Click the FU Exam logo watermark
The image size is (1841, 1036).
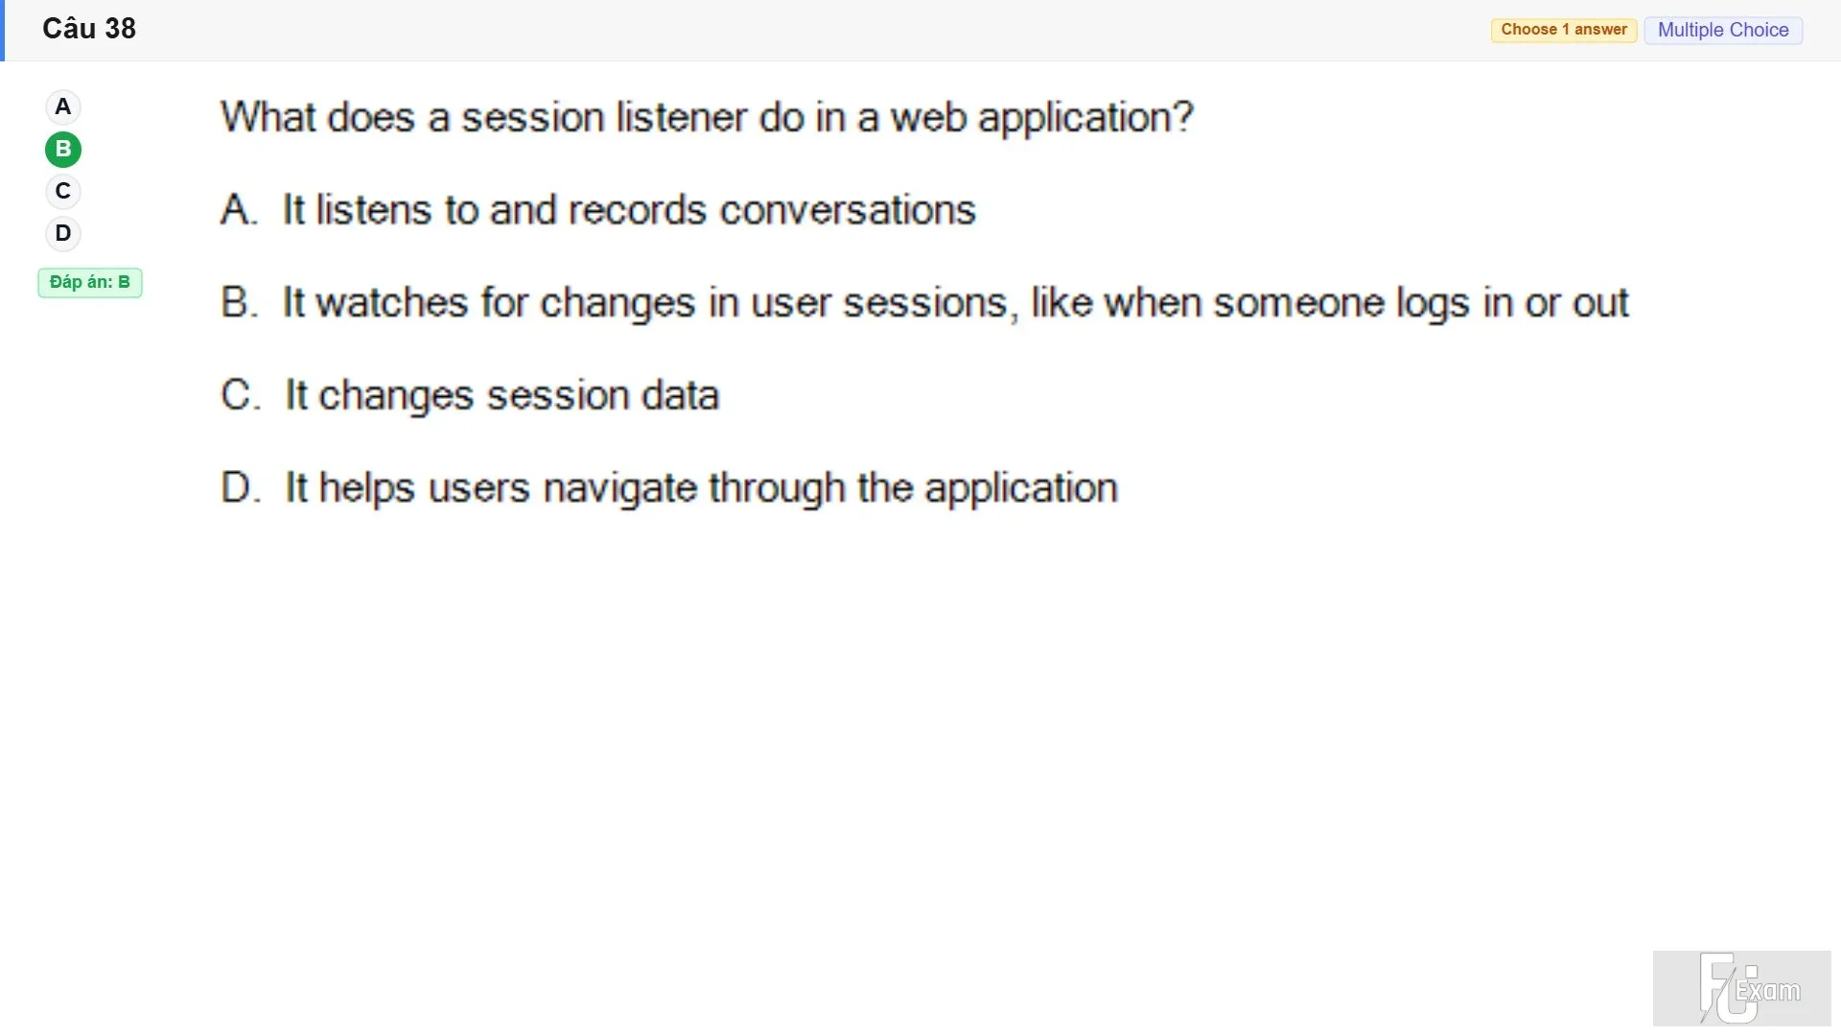click(1742, 988)
